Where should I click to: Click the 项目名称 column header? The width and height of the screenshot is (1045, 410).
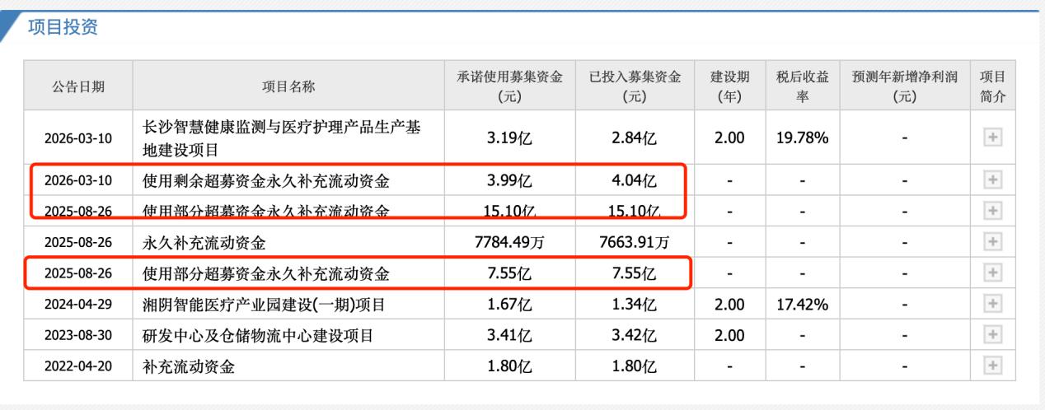[x=288, y=86]
